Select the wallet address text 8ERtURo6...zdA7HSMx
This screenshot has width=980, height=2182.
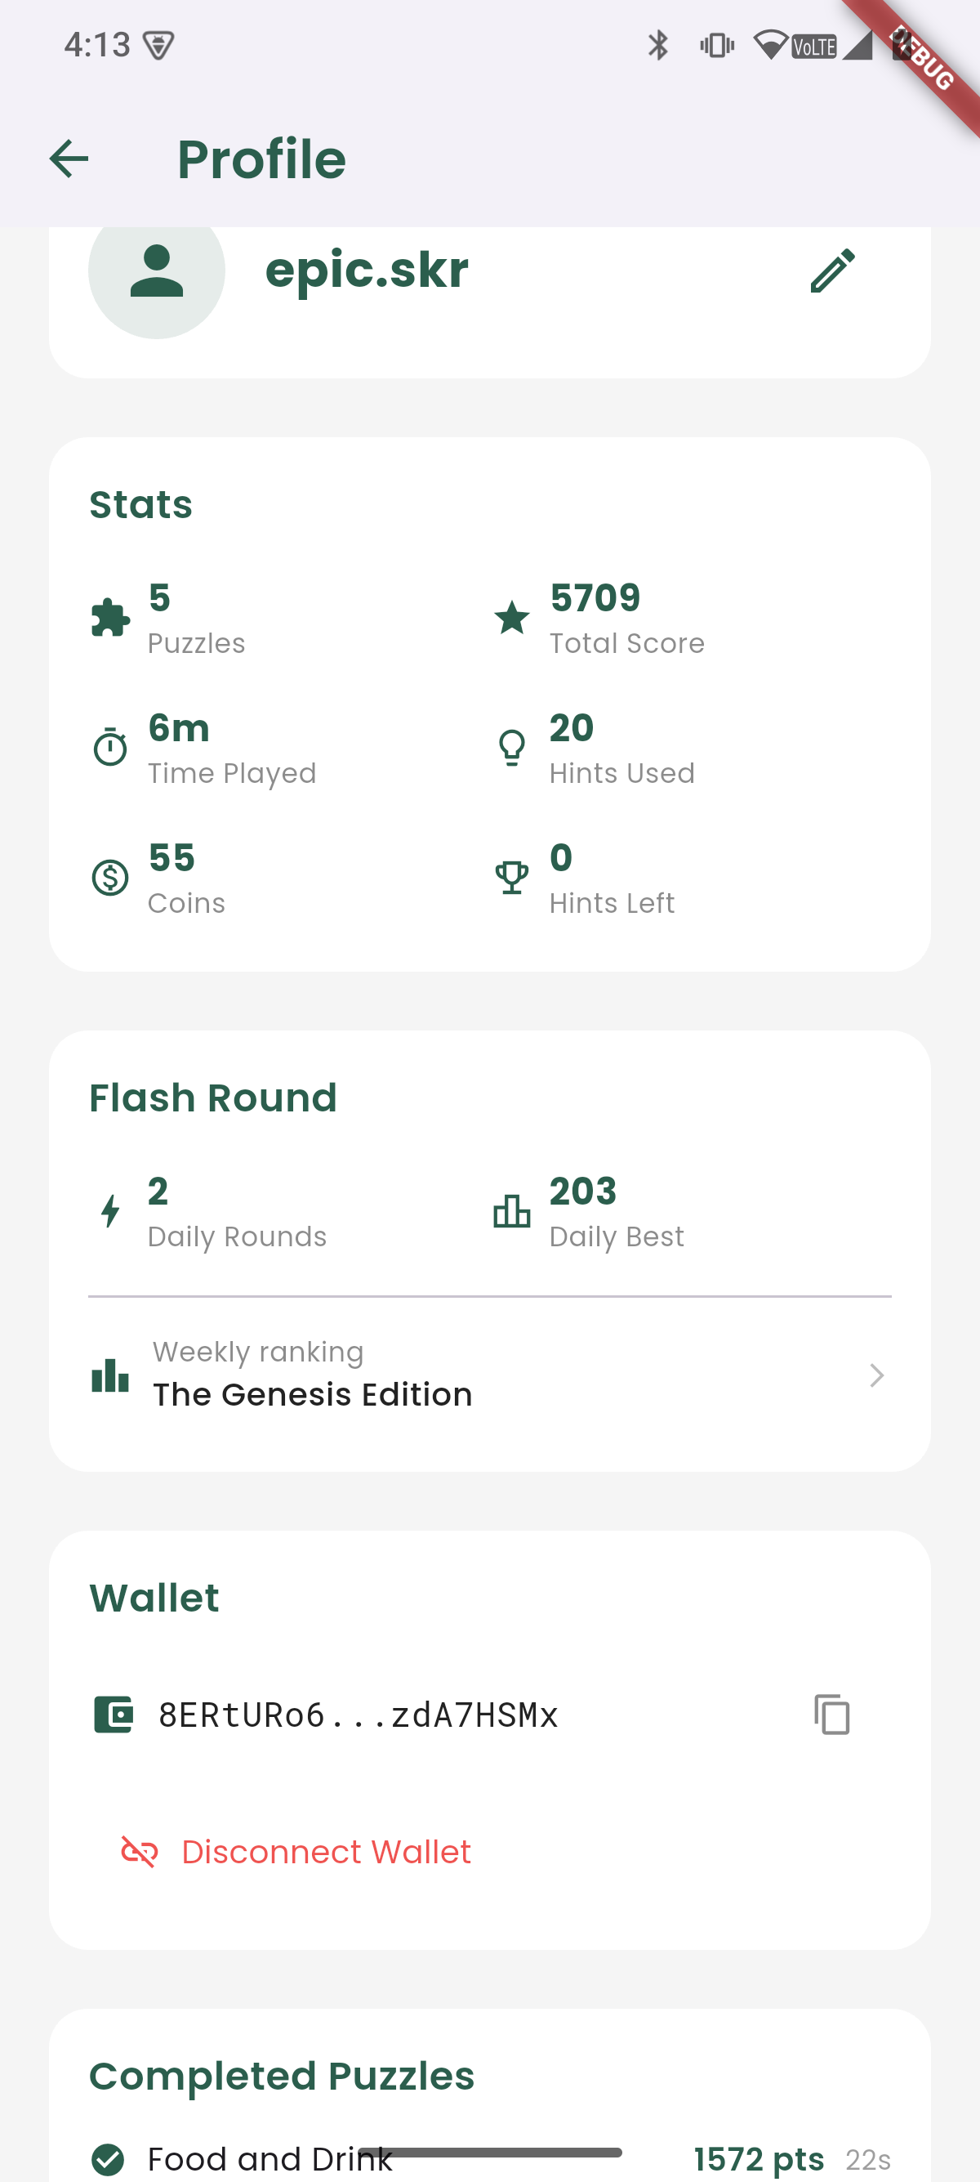(358, 1715)
